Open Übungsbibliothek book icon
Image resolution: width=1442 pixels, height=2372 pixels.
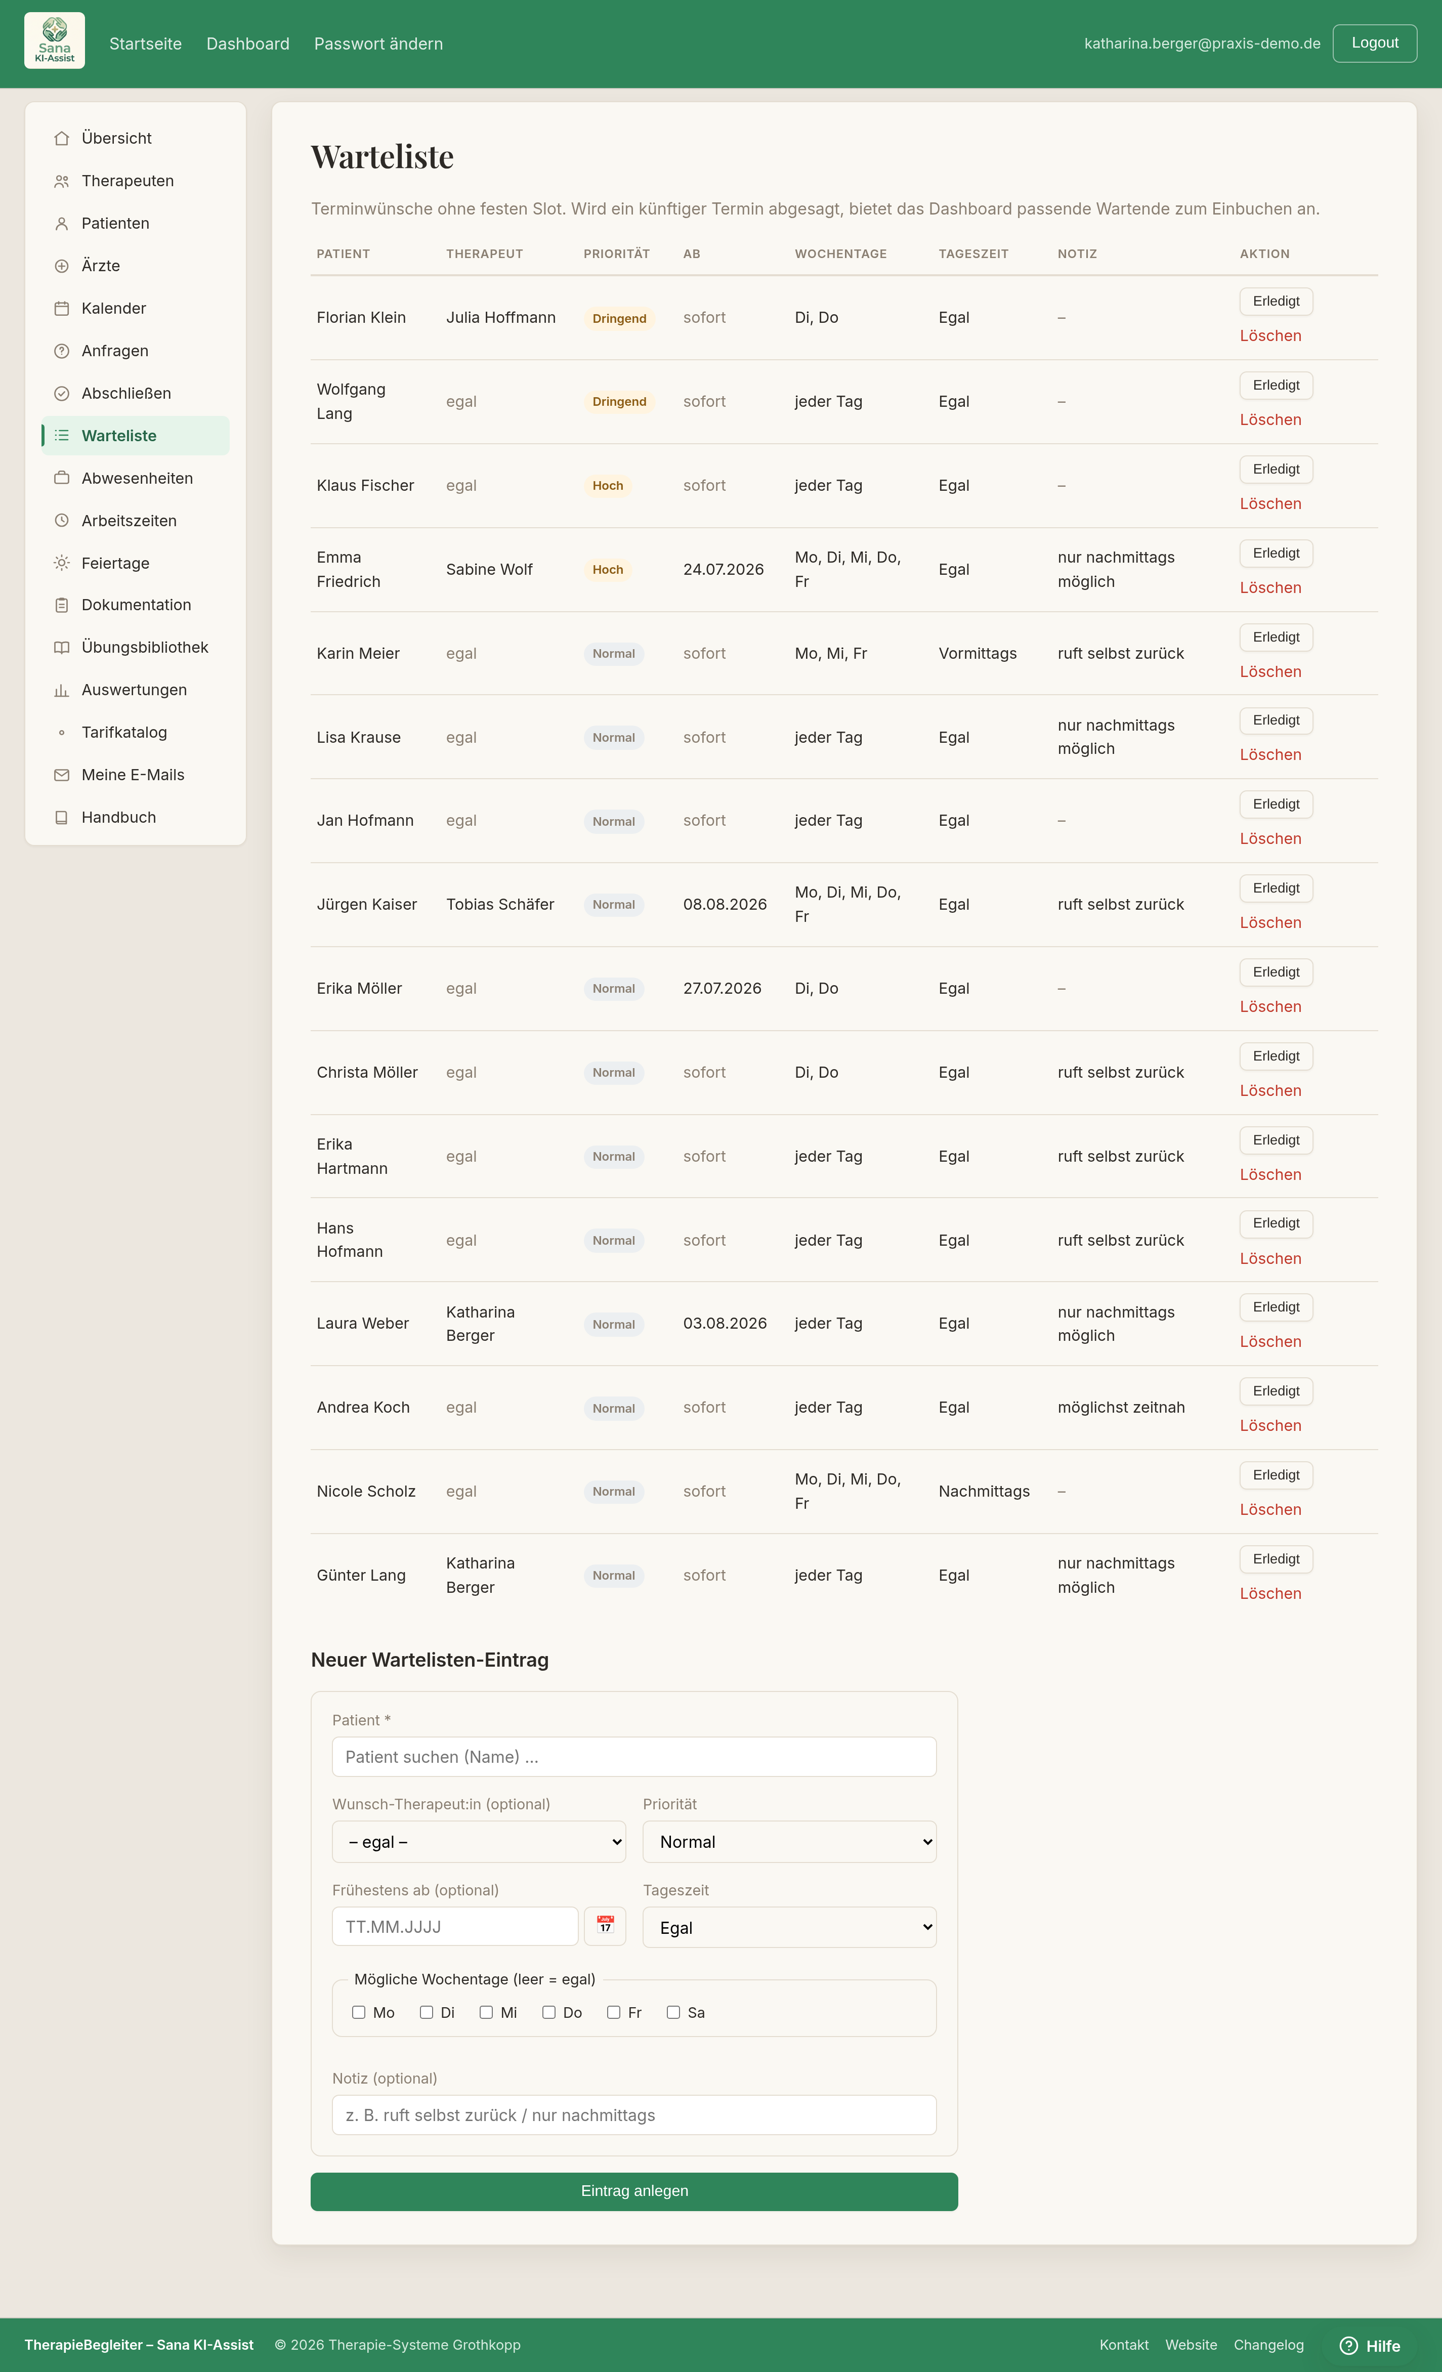[x=62, y=648]
